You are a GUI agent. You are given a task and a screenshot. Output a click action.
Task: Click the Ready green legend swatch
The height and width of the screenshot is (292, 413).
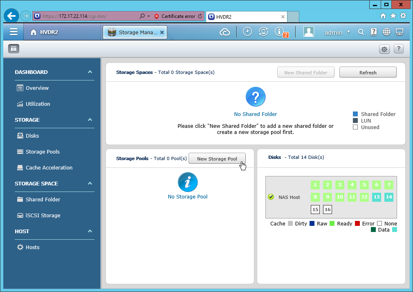pos(332,223)
